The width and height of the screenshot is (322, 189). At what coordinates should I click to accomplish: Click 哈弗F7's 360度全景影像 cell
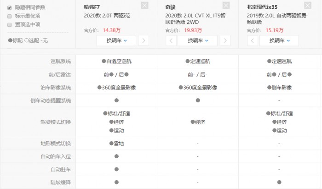pos(117,88)
